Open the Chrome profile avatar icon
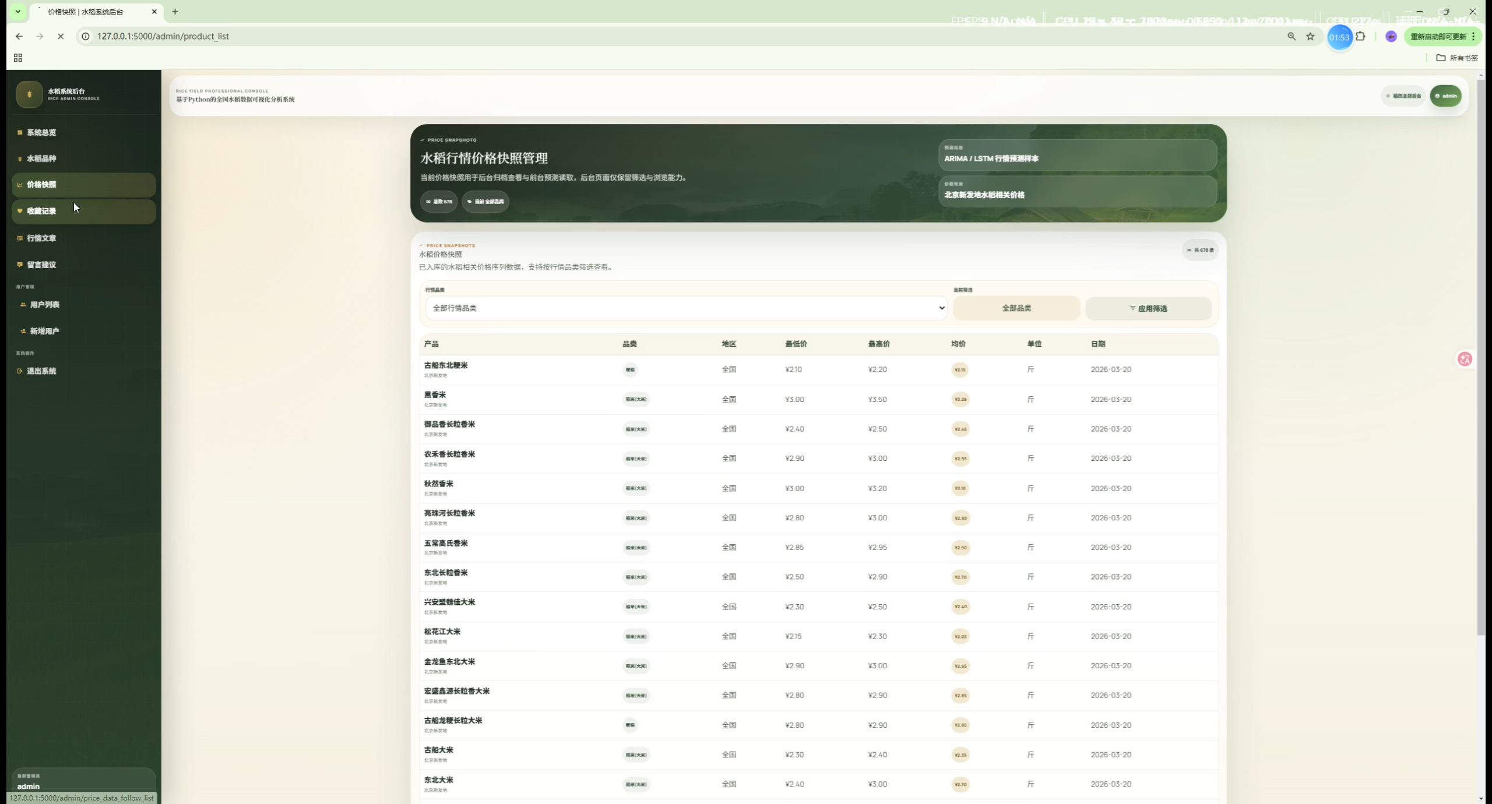Image resolution: width=1492 pixels, height=804 pixels. coord(1391,36)
